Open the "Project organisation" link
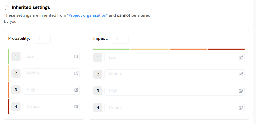Screen dimensions: 256x124 [x=87, y=15]
